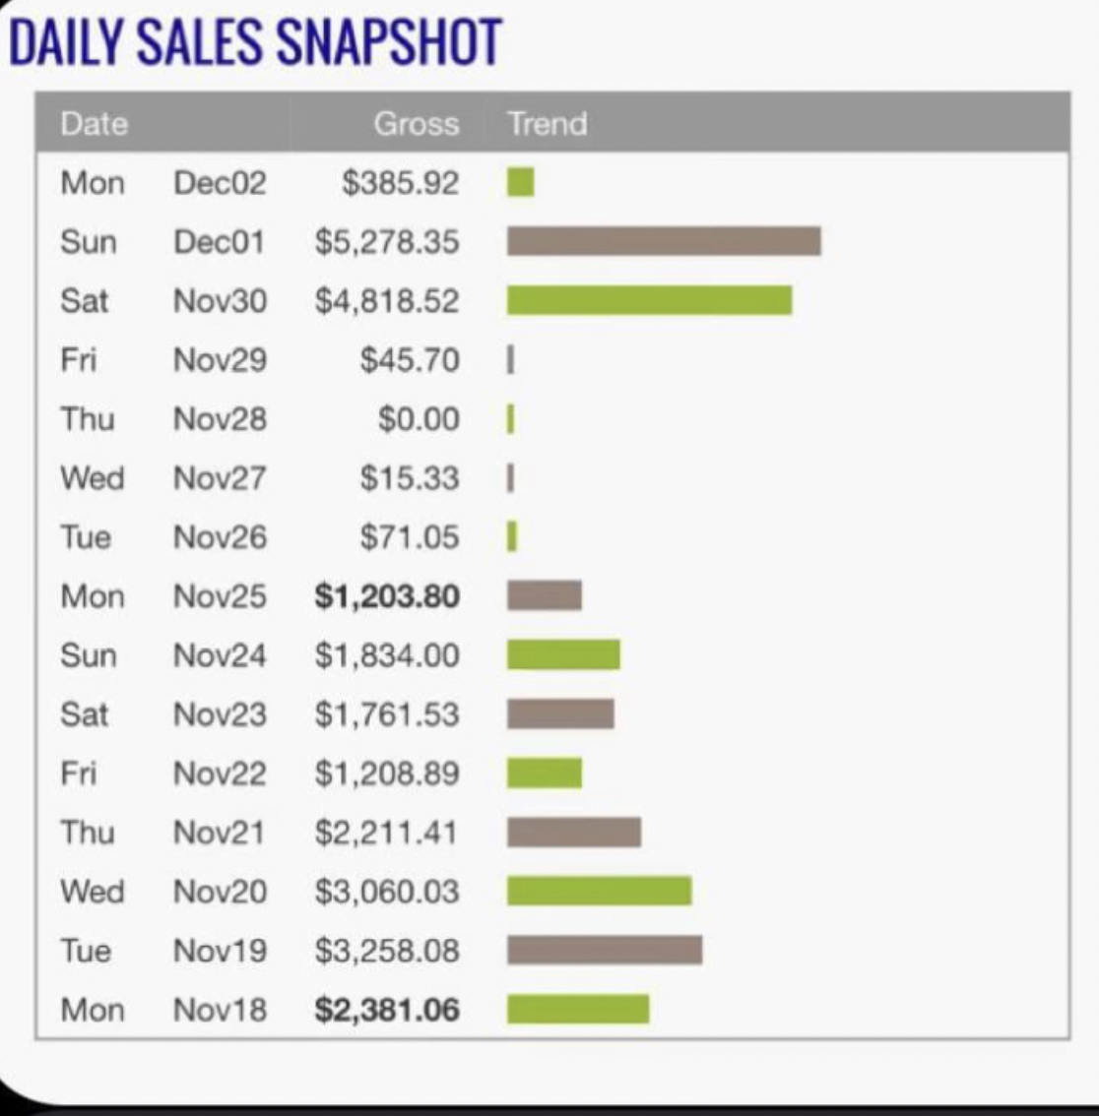The height and width of the screenshot is (1116, 1099).
Task: Open the bold $1,203.80 gross amount
Action: click(387, 596)
